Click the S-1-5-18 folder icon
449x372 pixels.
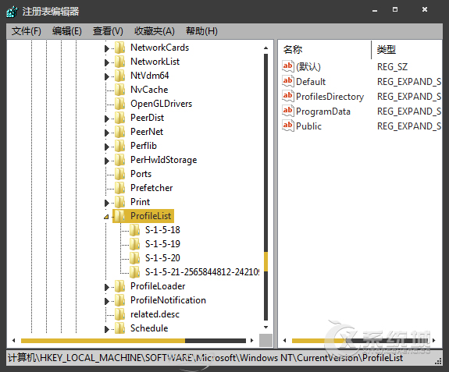coord(134,230)
